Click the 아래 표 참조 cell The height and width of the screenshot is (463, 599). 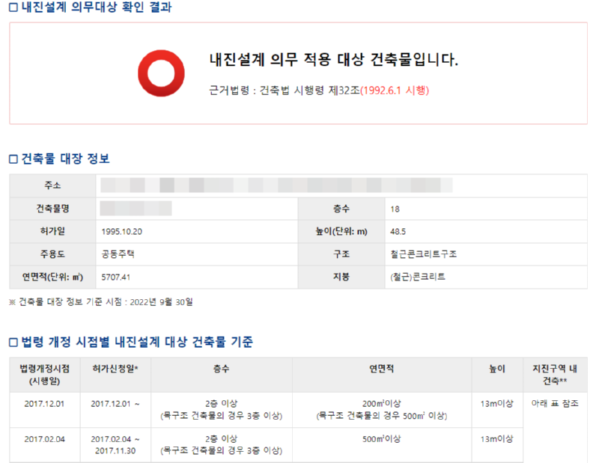click(555, 404)
